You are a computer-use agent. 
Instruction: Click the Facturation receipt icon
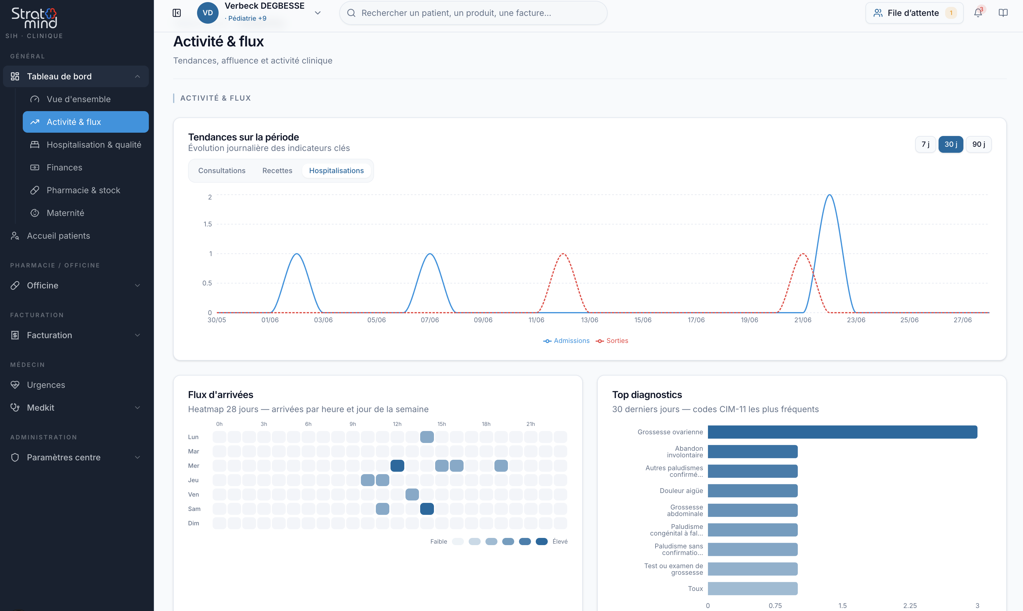click(x=15, y=335)
